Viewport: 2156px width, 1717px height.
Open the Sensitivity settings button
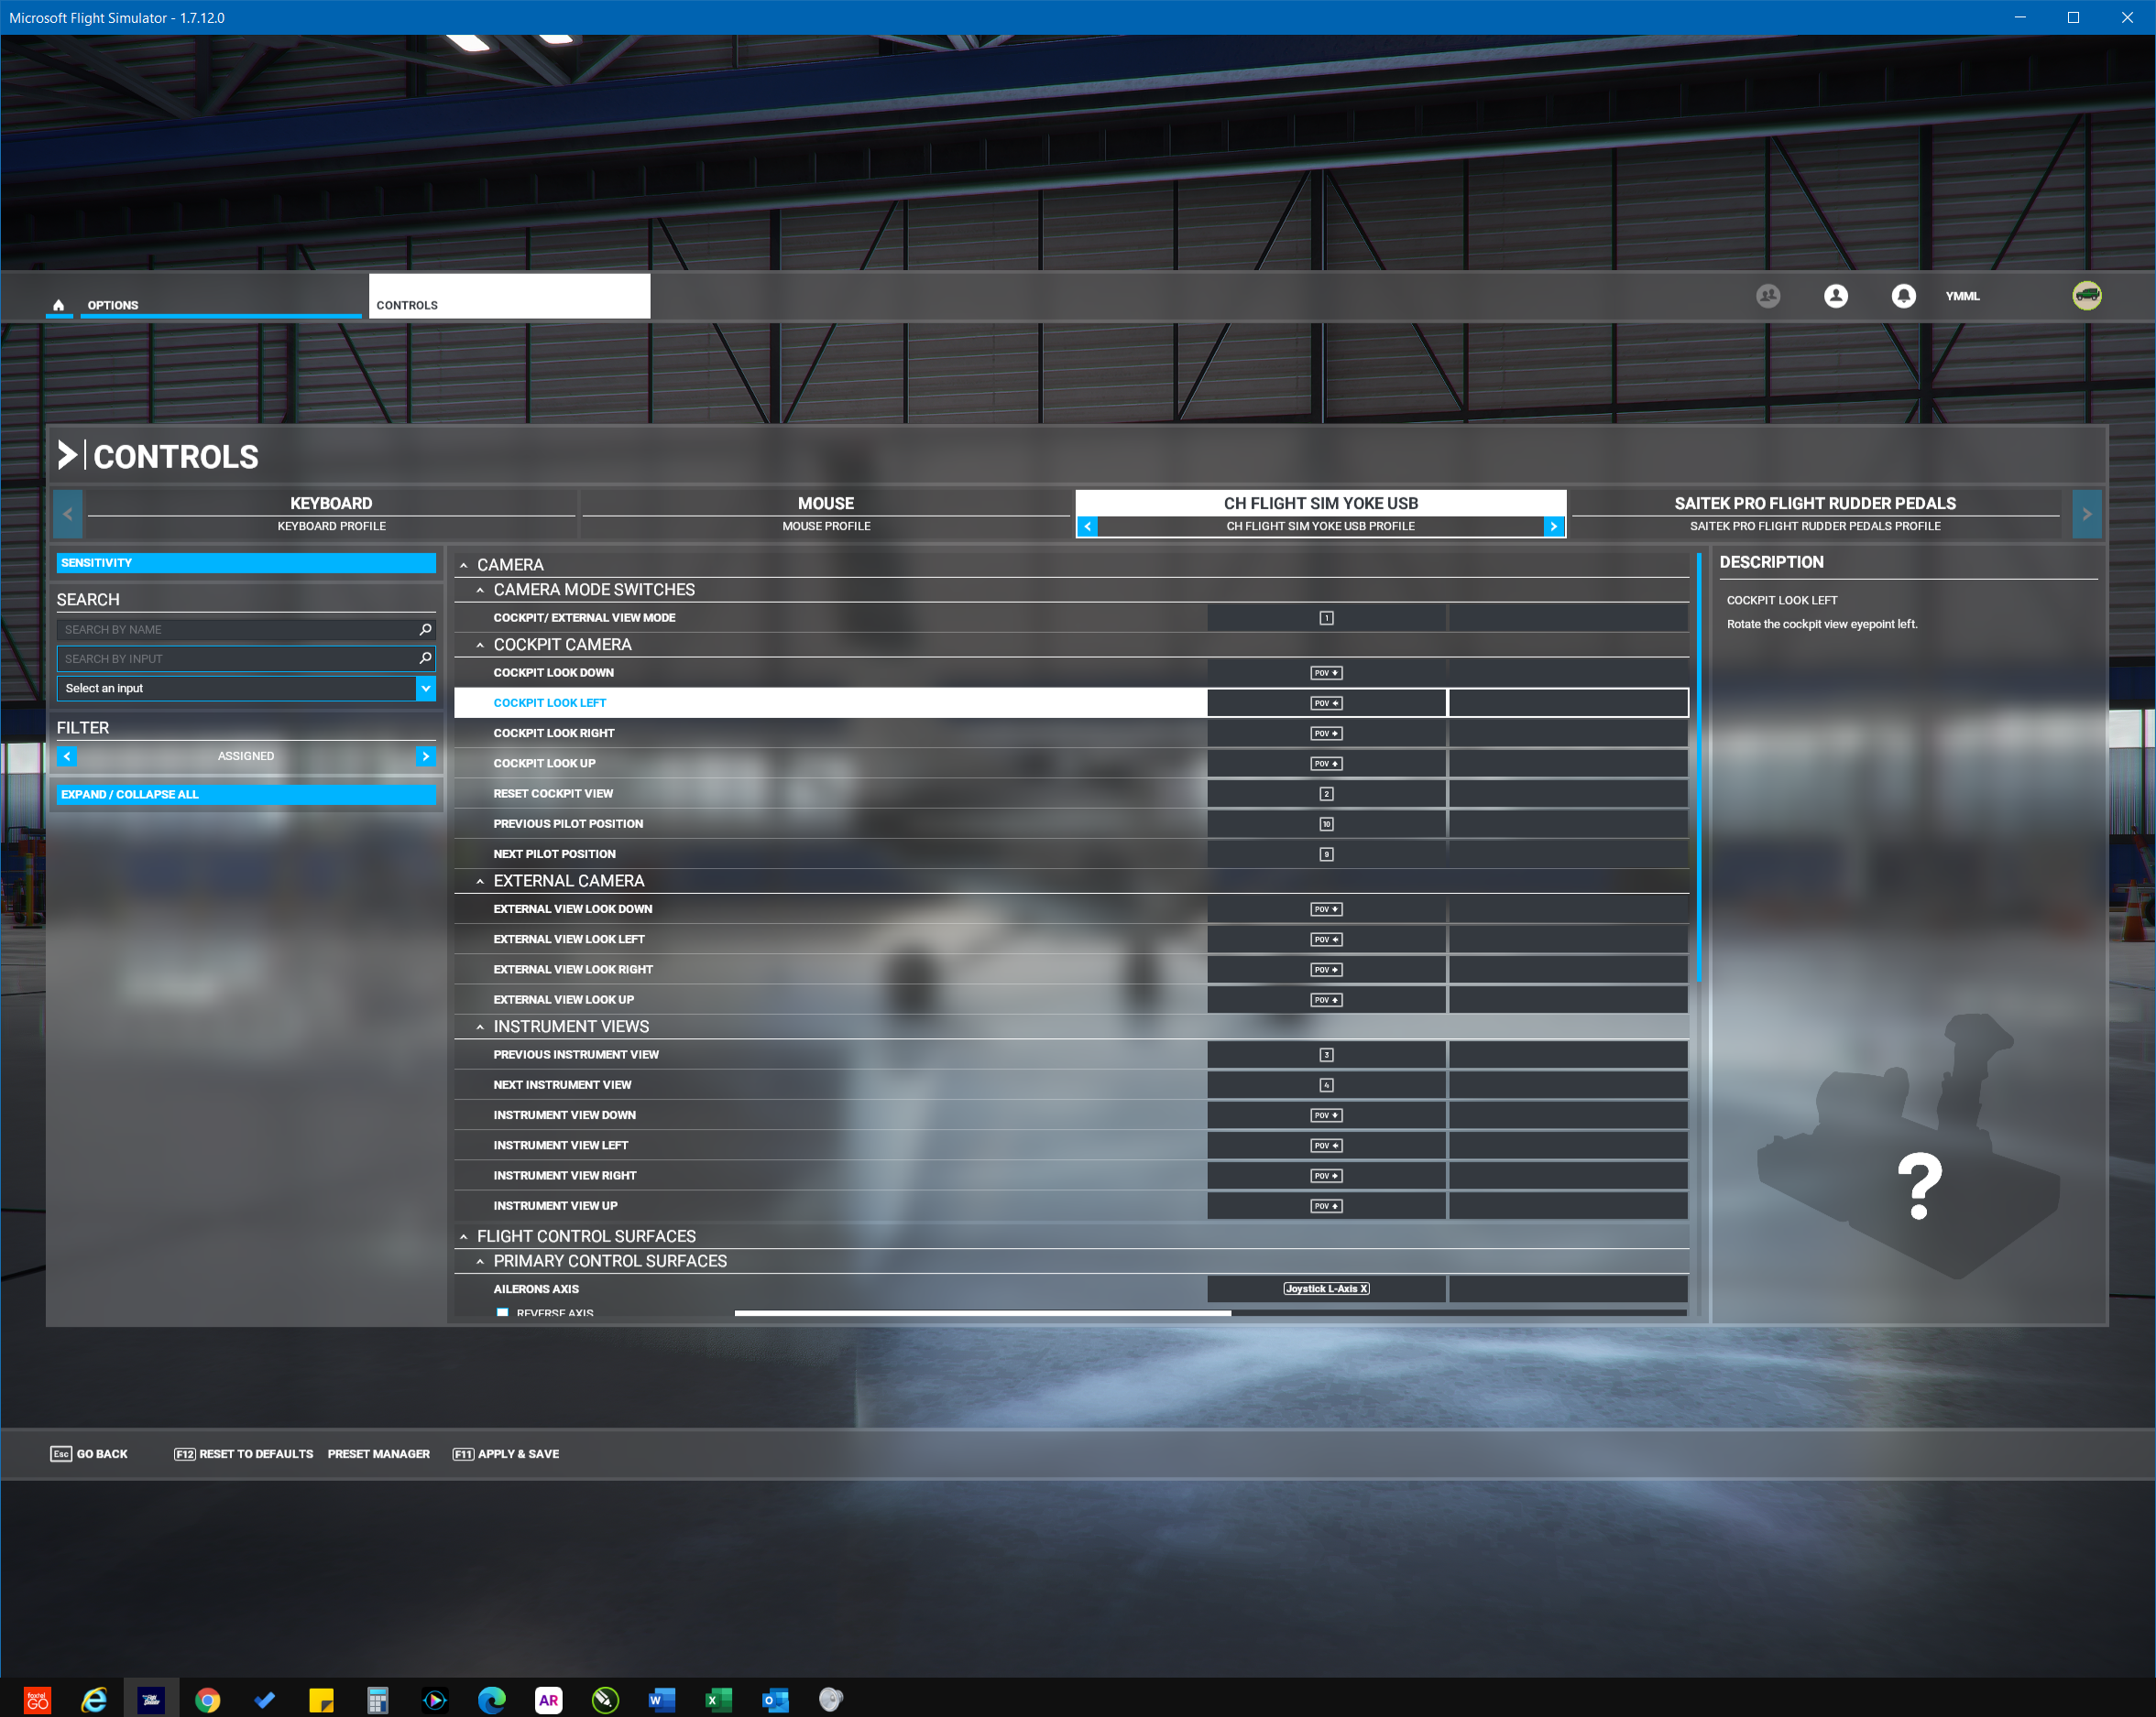coord(246,564)
